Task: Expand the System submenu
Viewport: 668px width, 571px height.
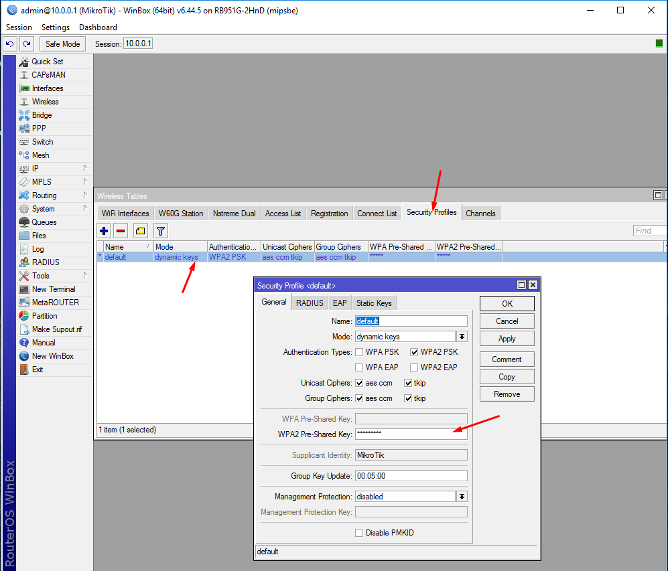Action: pyautogui.click(x=85, y=209)
